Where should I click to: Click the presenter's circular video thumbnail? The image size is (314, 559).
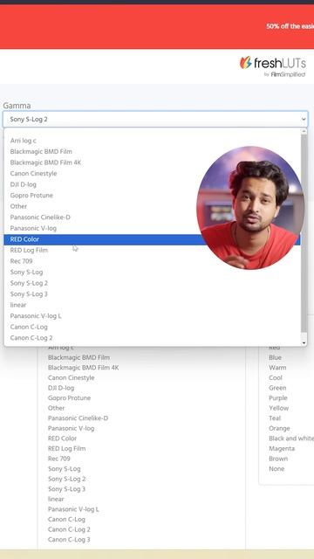click(x=250, y=208)
